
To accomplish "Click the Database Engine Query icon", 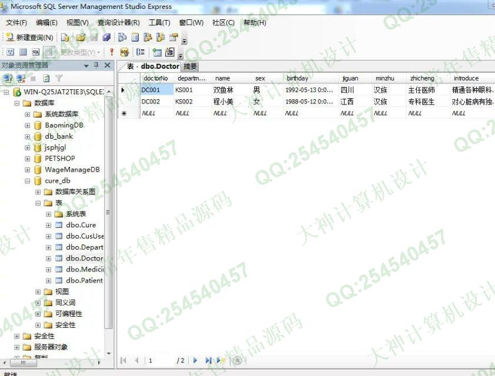I will tap(65, 38).
